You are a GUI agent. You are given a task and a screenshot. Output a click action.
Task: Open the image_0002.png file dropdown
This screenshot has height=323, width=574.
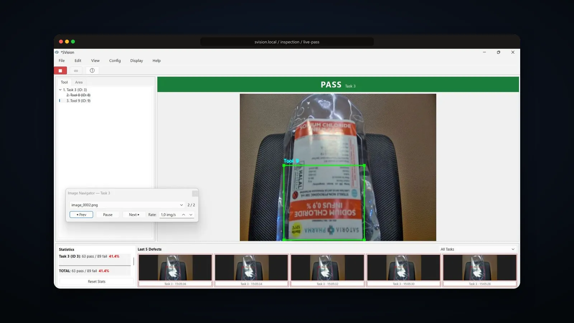coord(127,205)
